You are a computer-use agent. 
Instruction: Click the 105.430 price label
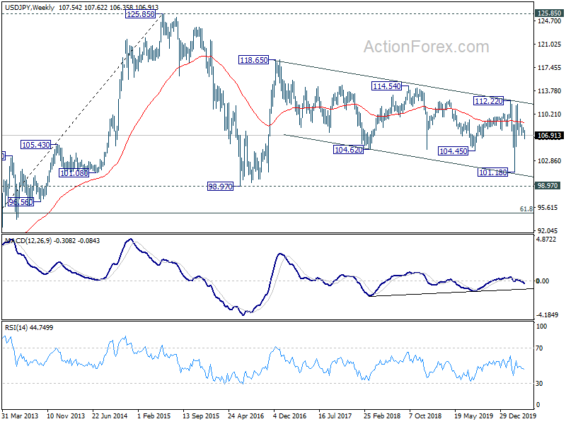36,145
